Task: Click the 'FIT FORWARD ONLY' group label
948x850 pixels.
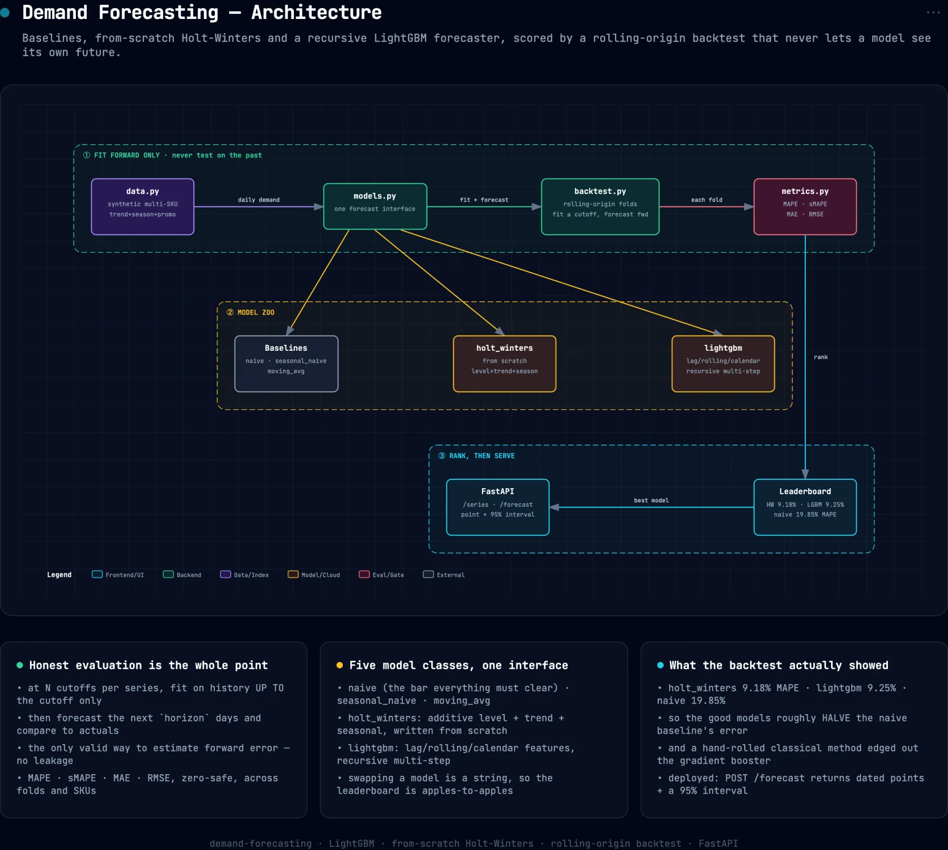Action: click(172, 155)
